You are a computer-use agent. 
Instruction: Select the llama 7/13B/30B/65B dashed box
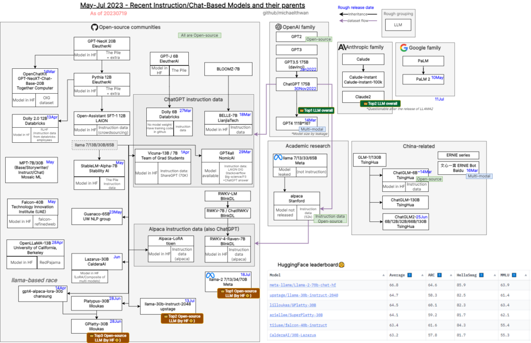(x=94, y=145)
